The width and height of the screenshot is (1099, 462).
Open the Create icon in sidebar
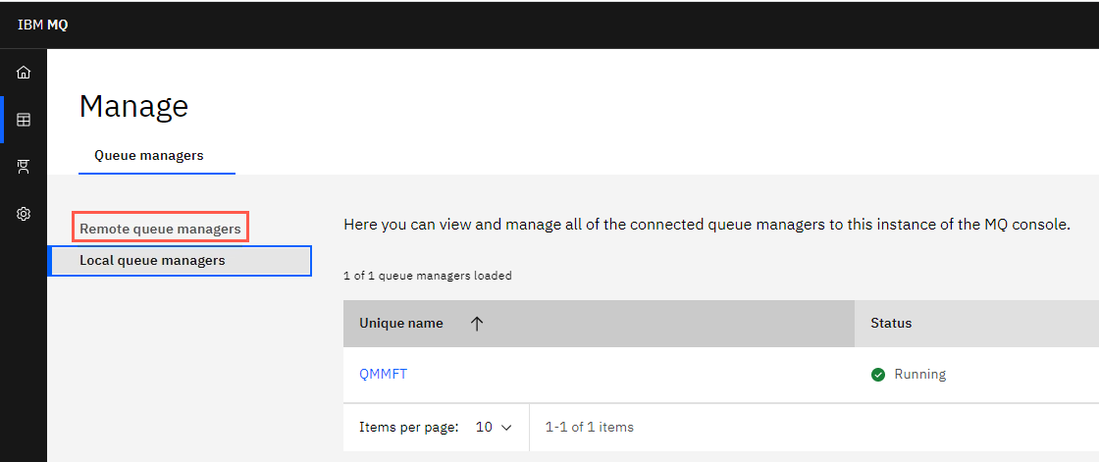click(x=24, y=166)
